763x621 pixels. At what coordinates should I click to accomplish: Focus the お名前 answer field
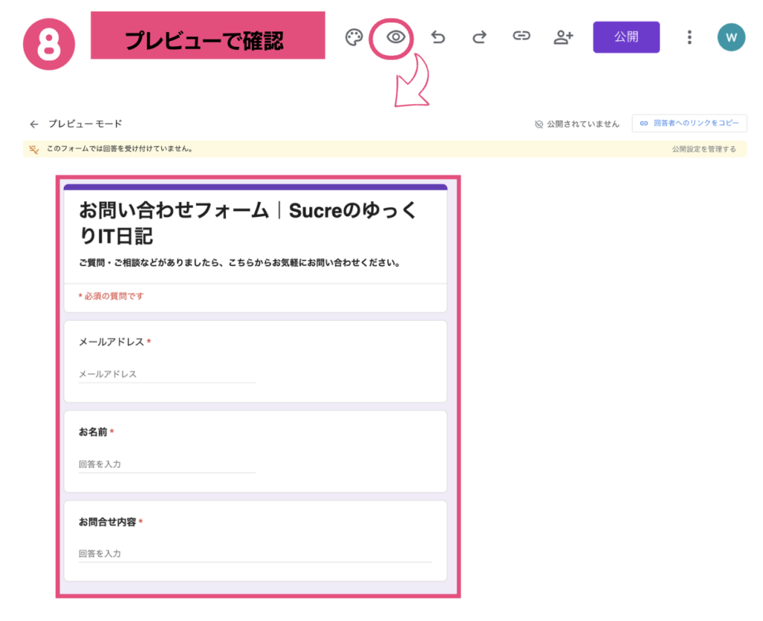[x=167, y=464]
